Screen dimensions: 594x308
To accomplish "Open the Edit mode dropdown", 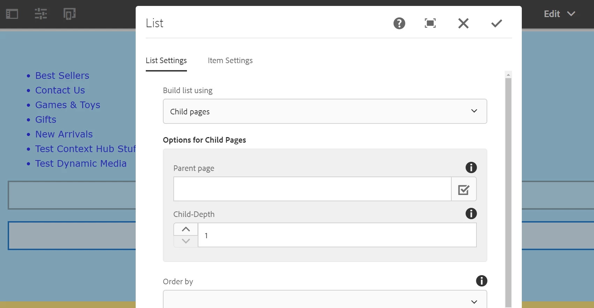I will [x=559, y=14].
